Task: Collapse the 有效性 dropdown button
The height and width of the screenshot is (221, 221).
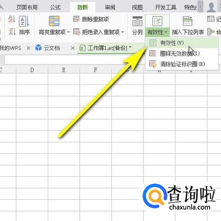Action: click(157, 32)
